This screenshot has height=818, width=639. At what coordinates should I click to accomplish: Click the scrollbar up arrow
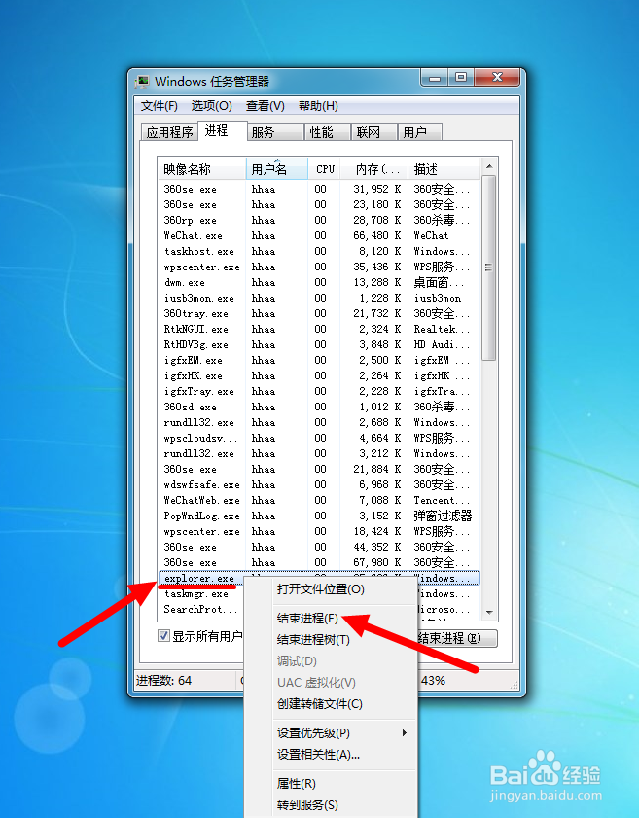tap(489, 167)
